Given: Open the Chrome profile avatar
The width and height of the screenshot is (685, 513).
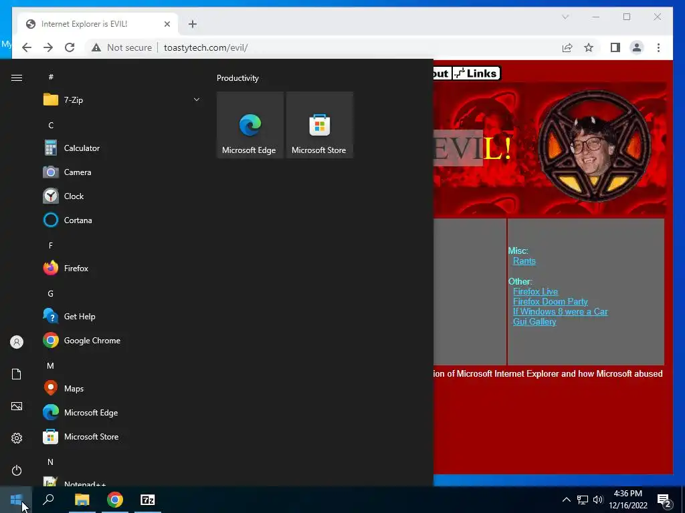Looking at the screenshot, I should [x=637, y=47].
